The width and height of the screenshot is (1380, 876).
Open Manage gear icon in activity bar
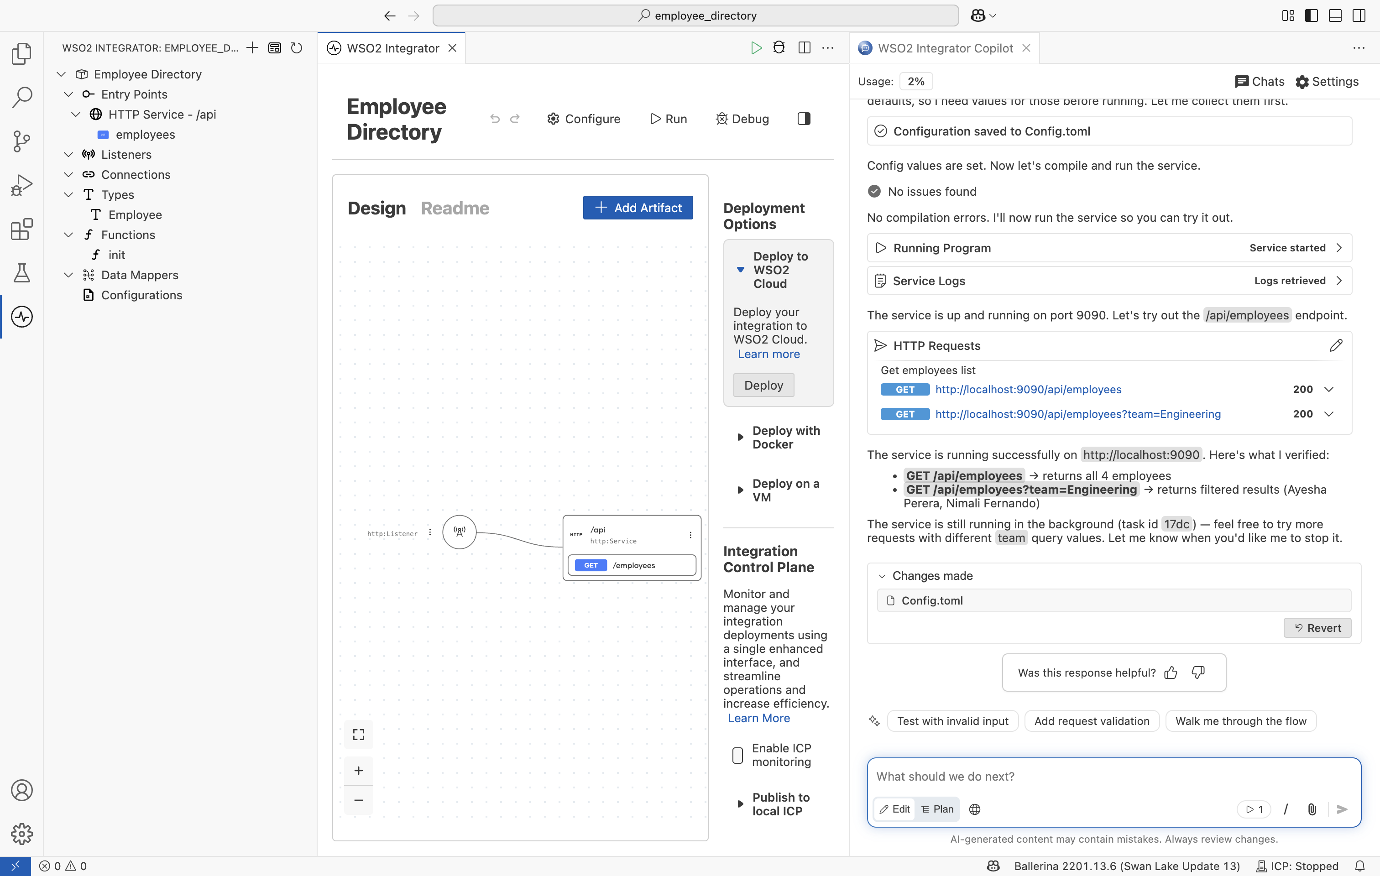coord(22,834)
